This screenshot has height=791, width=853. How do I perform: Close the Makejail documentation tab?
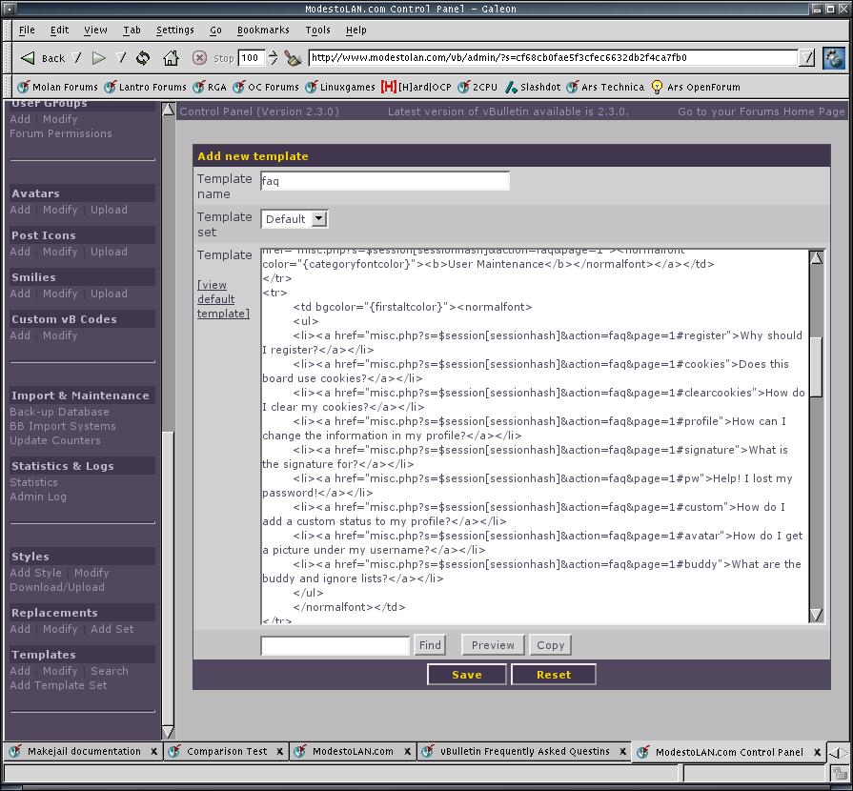(x=154, y=752)
